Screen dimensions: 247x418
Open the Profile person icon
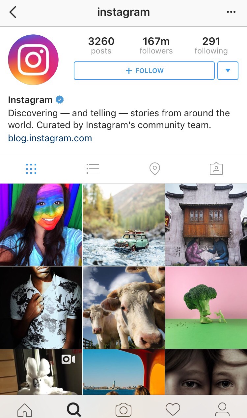coord(222,410)
